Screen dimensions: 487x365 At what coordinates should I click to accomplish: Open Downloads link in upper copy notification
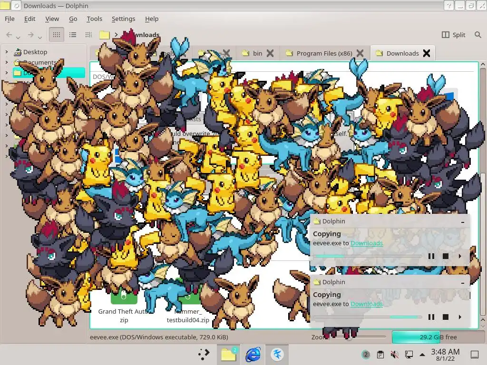click(367, 243)
